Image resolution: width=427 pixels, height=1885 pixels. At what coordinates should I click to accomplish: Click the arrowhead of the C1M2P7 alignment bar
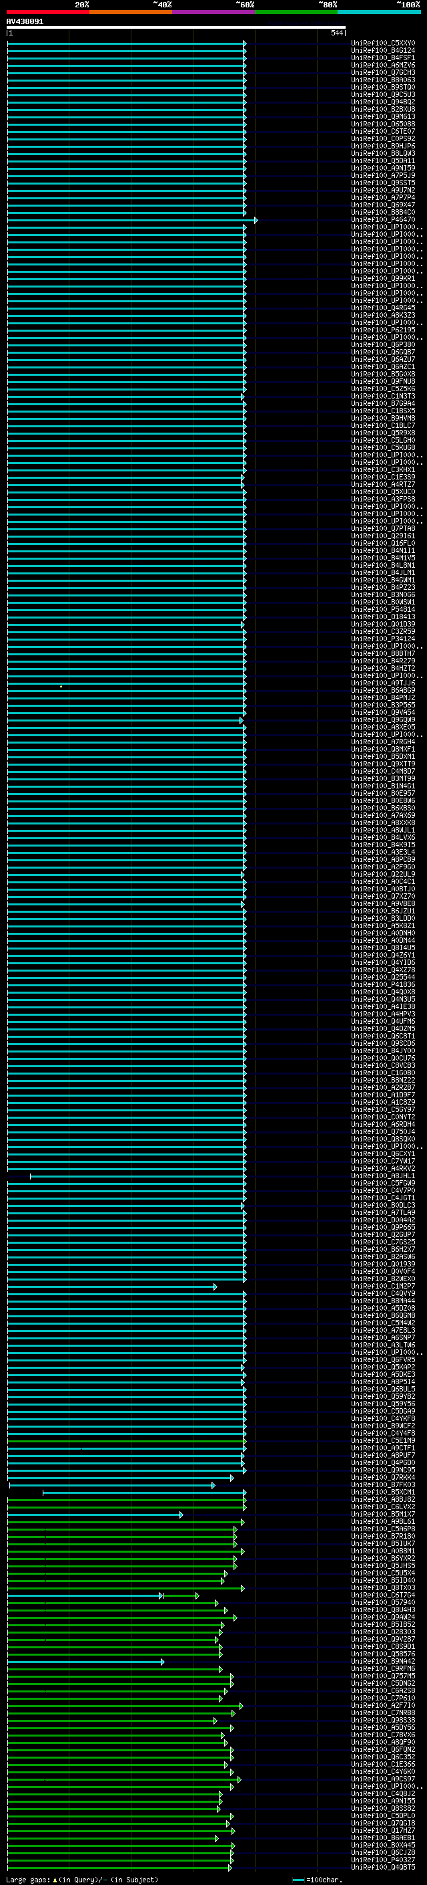216,1287
